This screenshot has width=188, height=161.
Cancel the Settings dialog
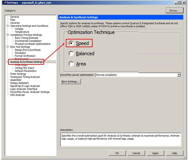(x=136, y=153)
